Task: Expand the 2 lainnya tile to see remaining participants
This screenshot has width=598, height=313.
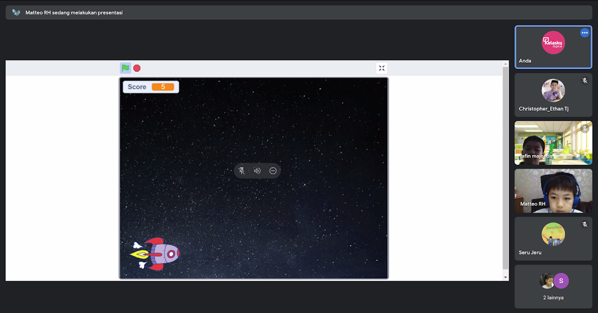Action: click(553, 287)
